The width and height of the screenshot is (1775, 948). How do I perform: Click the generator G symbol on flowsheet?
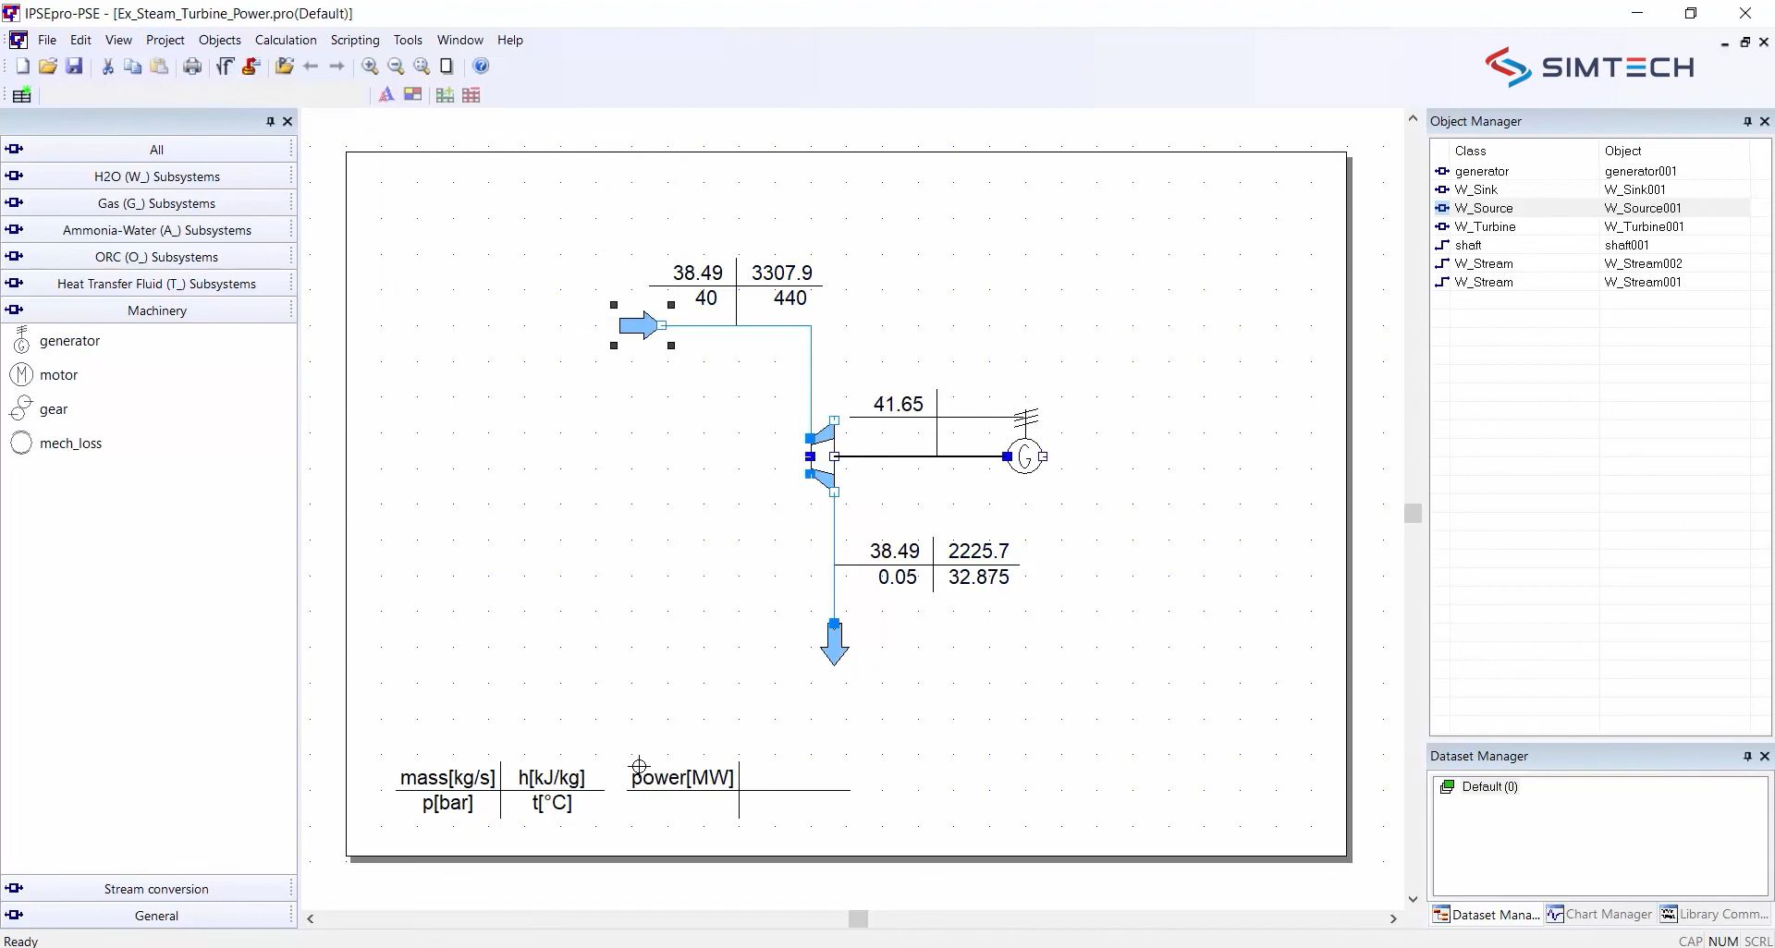click(x=1024, y=456)
